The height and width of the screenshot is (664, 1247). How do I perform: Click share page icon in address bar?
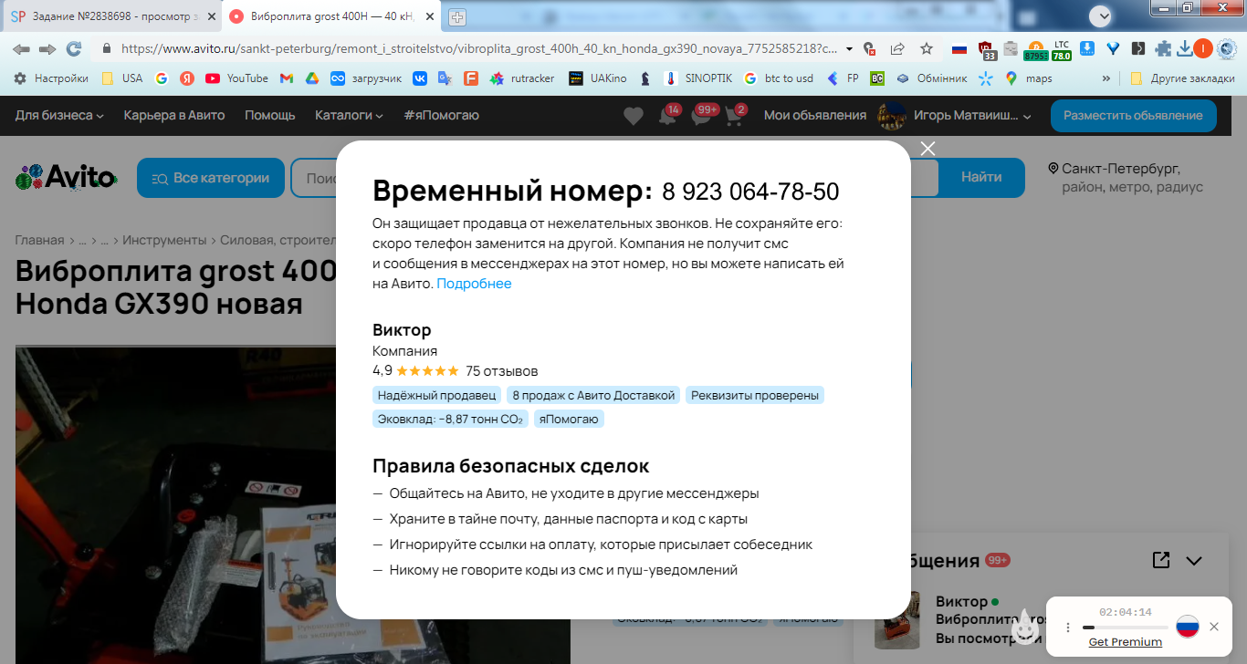[898, 48]
